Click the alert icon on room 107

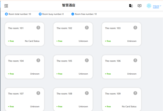pos(38,93)
